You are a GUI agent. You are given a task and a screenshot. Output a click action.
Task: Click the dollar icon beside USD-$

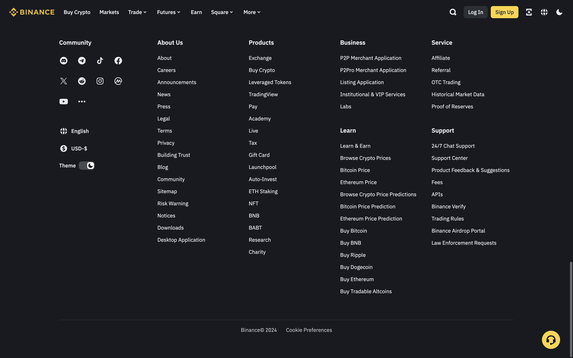tap(64, 148)
